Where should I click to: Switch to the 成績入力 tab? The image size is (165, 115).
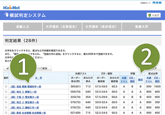23,27
